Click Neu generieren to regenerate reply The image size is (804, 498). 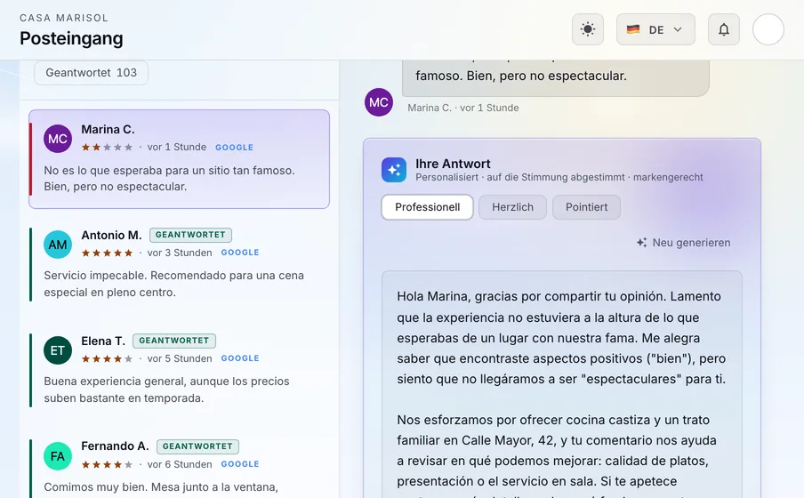coord(684,243)
